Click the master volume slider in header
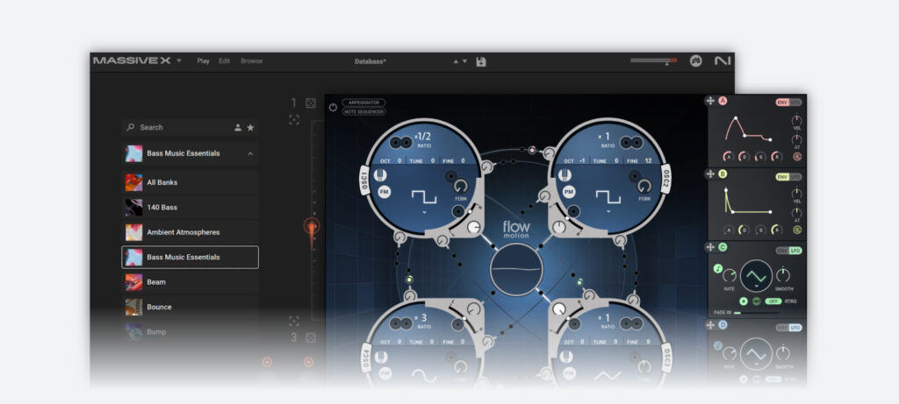Image resolution: width=899 pixels, height=404 pixels. (x=653, y=60)
